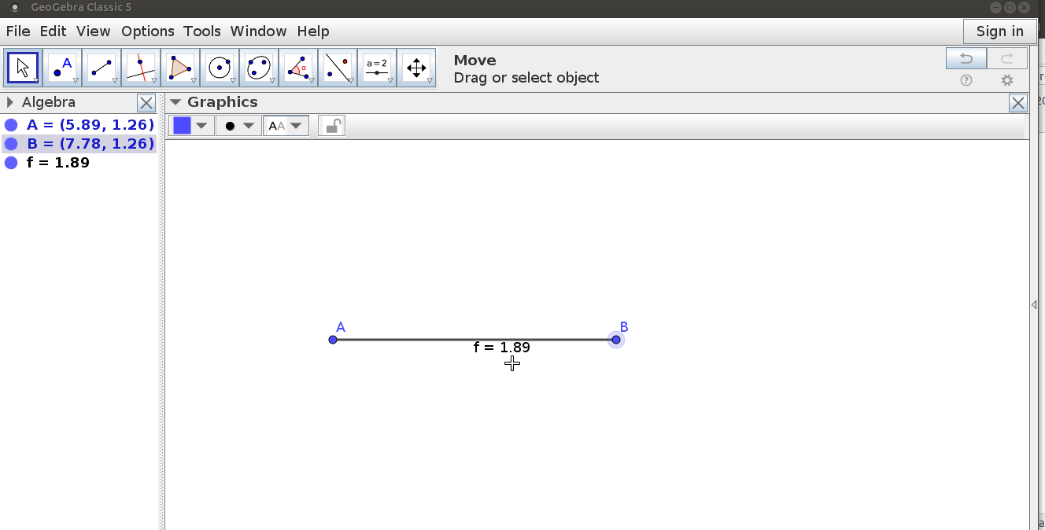Select the Point tool

pos(62,68)
